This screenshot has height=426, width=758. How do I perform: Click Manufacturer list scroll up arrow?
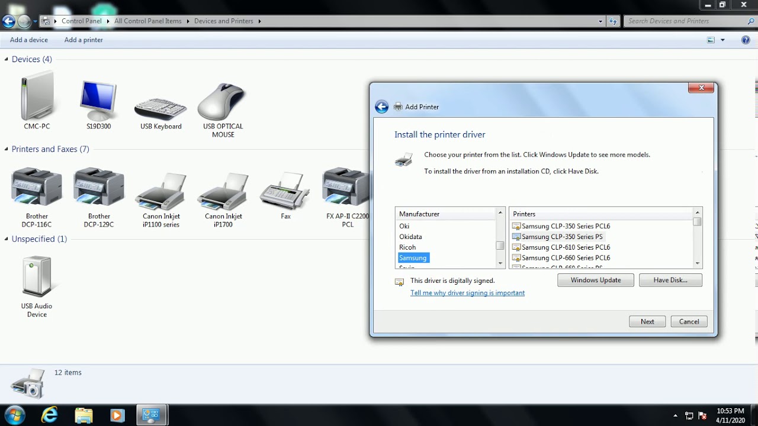[x=500, y=212]
